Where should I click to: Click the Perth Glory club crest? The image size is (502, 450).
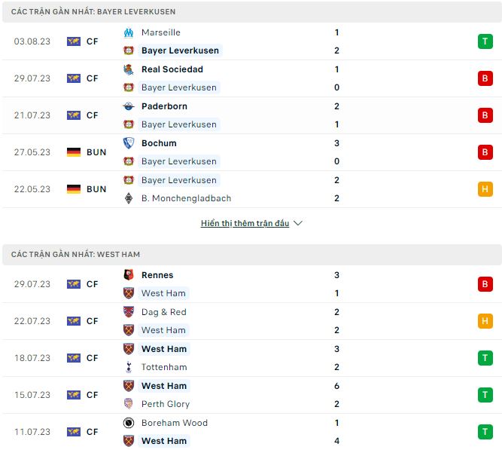click(129, 404)
